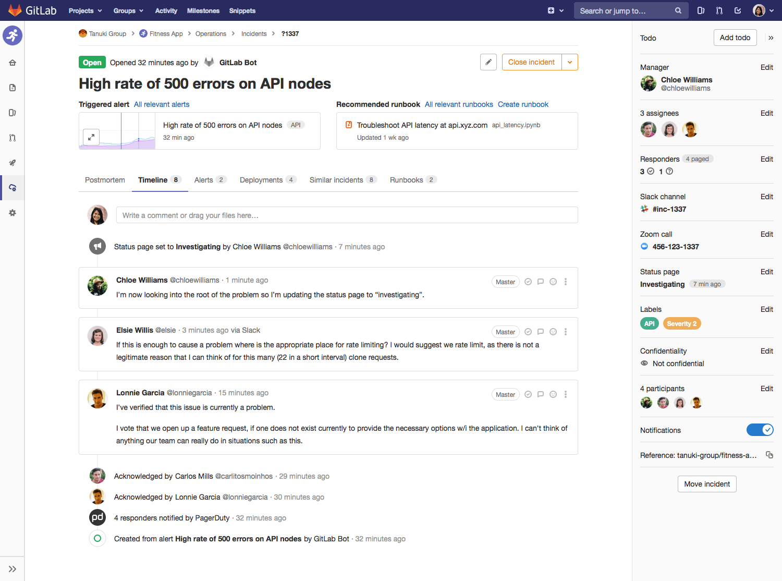
Task: Click the Severity 2 label badge
Action: point(681,324)
